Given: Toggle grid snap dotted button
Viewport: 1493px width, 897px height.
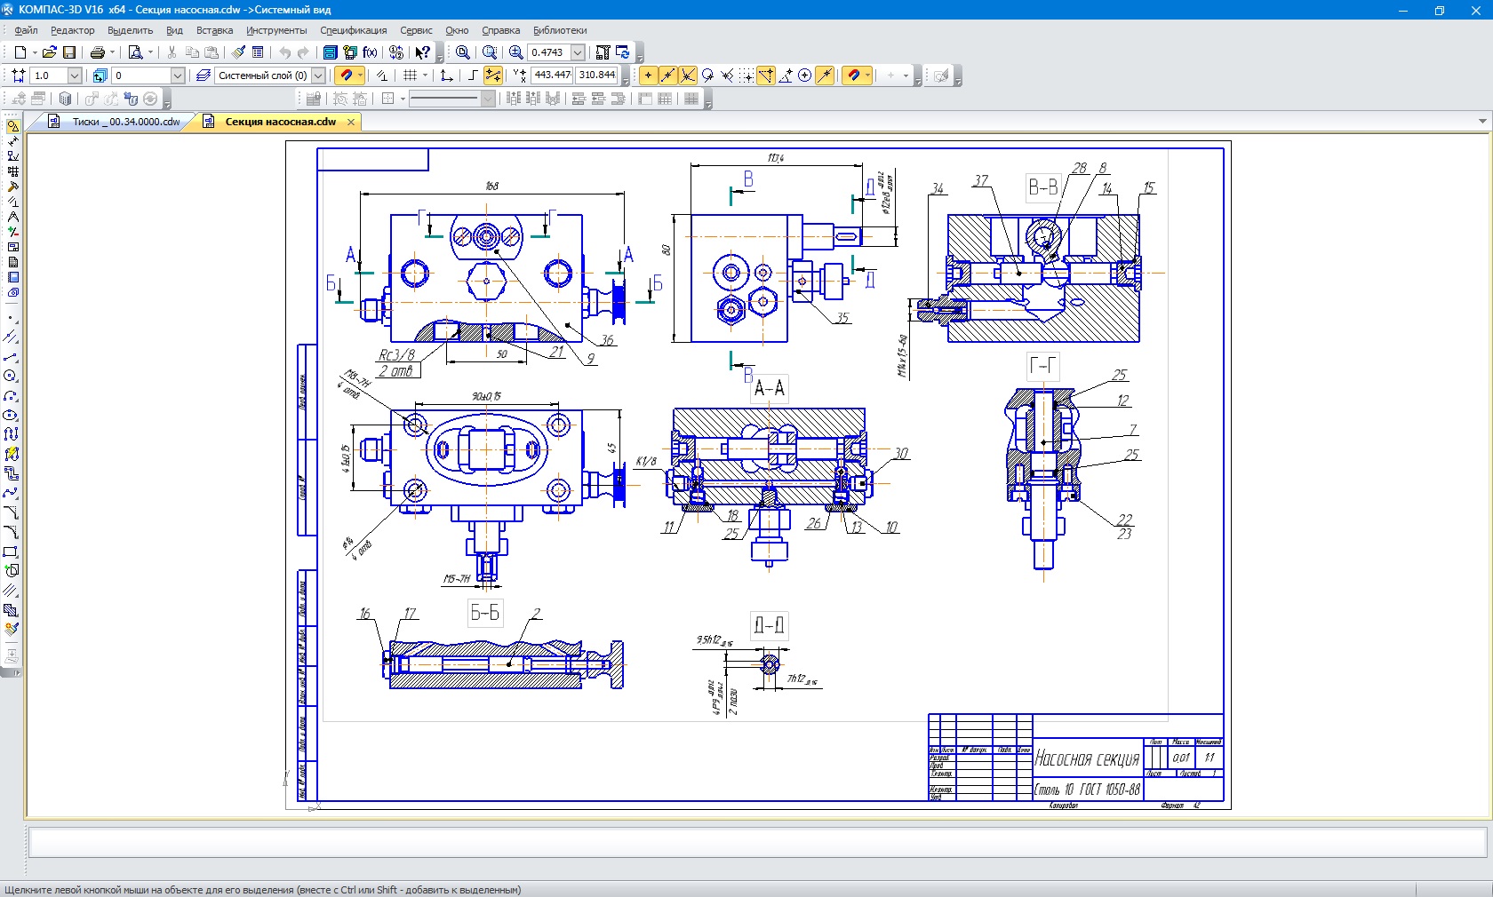Looking at the screenshot, I should pyautogui.click(x=746, y=75).
